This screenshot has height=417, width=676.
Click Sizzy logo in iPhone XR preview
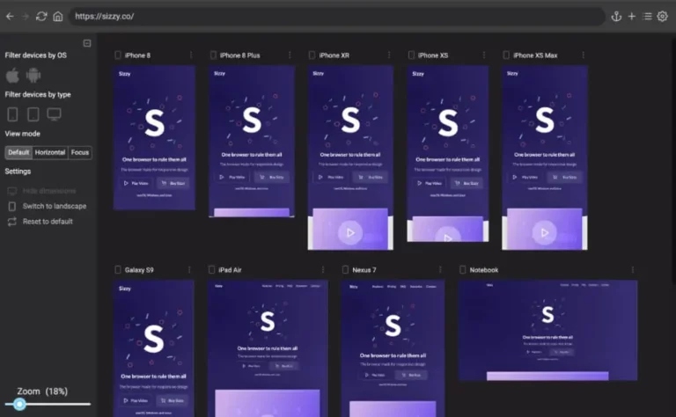[318, 74]
